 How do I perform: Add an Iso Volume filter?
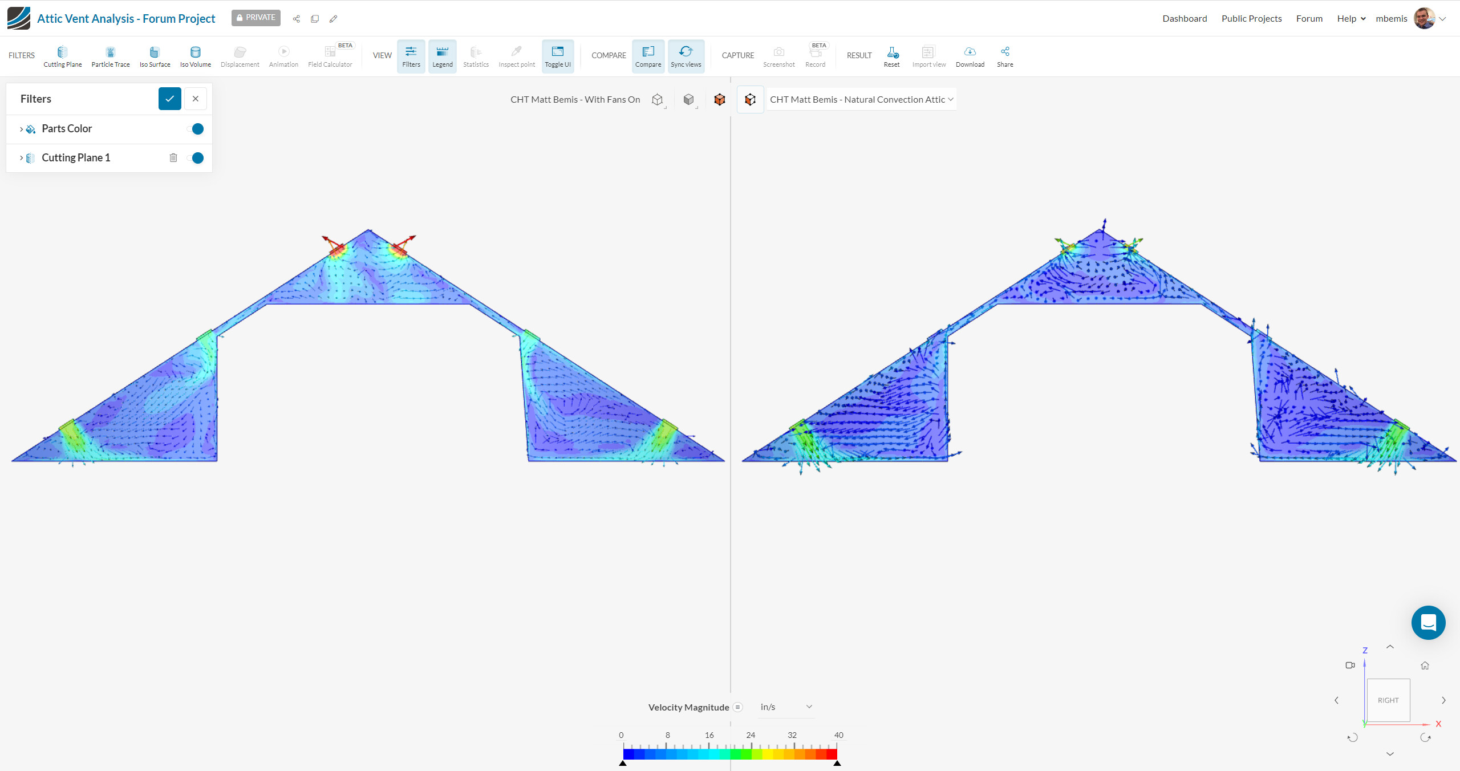coord(195,56)
